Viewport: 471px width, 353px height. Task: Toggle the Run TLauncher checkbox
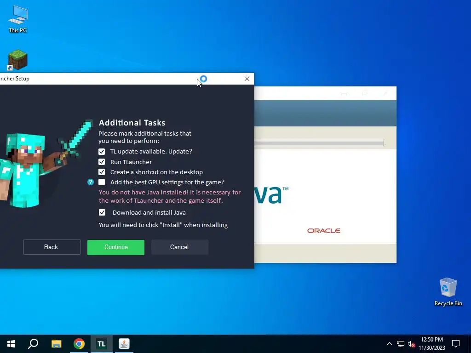point(102,162)
